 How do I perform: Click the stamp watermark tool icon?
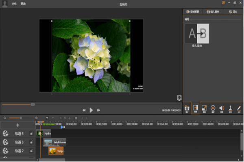click(x=230, y=108)
